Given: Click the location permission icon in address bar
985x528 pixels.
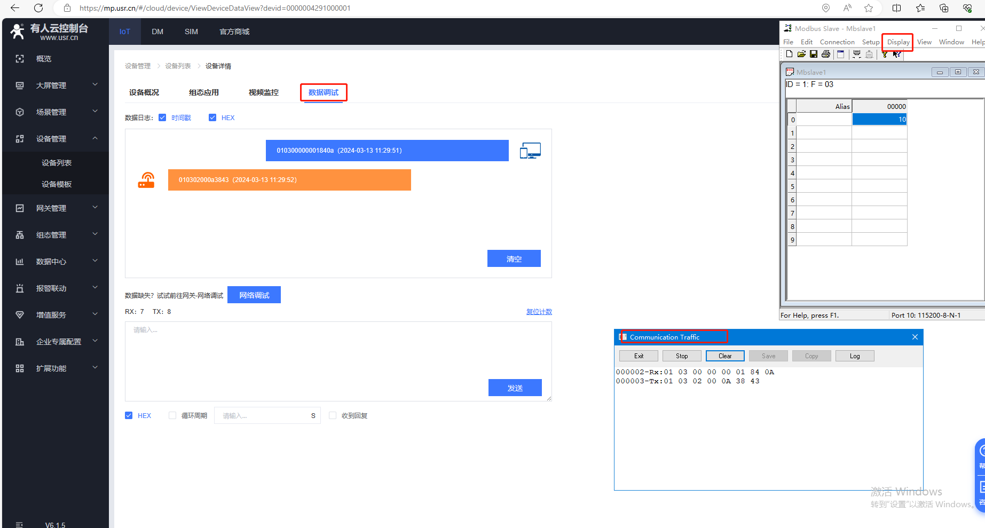Looking at the screenshot, I should (826, 8).
